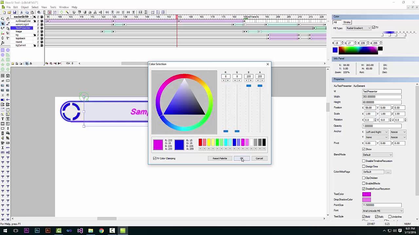The width and height of the screenshot is (419, 235).
Task: Open Visual Studio from taskbar
Action: pyautogui.click(x=80, y=231)
